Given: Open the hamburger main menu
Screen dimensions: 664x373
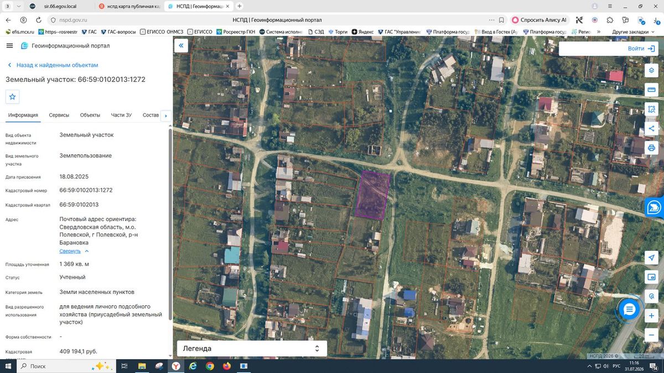Looking at the screenshot, I should (x=10, y=45).
